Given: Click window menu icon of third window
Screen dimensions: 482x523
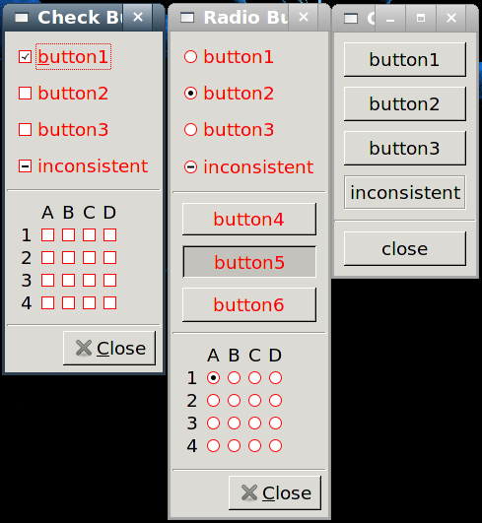Looking at the screenshot, I should 351,19.
